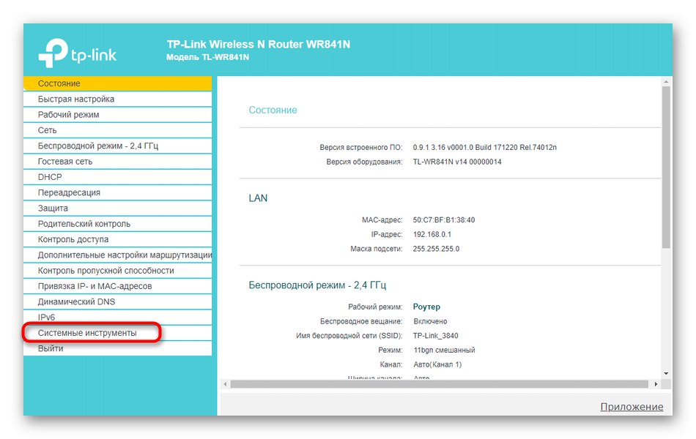Image resolution: width=696 pixels, height=439 pixels.
Task: Click Выйти to log out
Action: [118, 348]
